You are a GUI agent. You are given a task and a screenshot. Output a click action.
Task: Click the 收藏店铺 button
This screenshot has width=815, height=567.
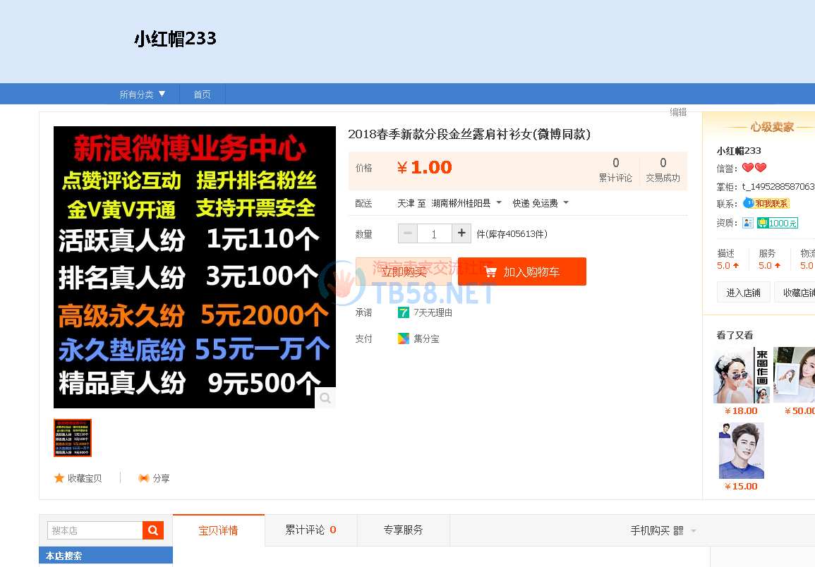pos(795,293)
